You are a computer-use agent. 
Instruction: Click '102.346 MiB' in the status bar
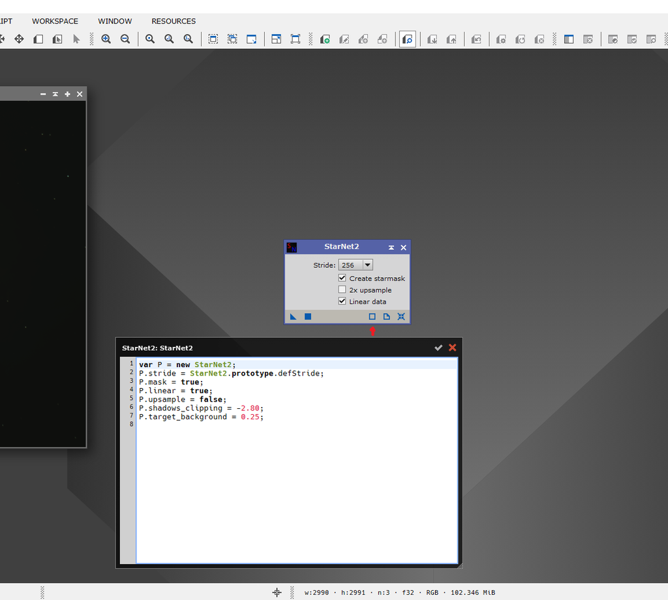(473, 592)
